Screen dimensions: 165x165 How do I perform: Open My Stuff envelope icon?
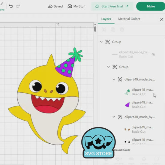70,6
